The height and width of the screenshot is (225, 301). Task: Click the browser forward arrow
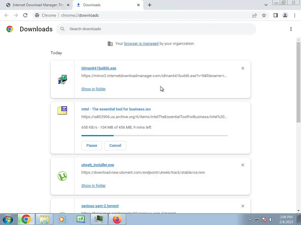pyautogui.click(x=16, y=15)
